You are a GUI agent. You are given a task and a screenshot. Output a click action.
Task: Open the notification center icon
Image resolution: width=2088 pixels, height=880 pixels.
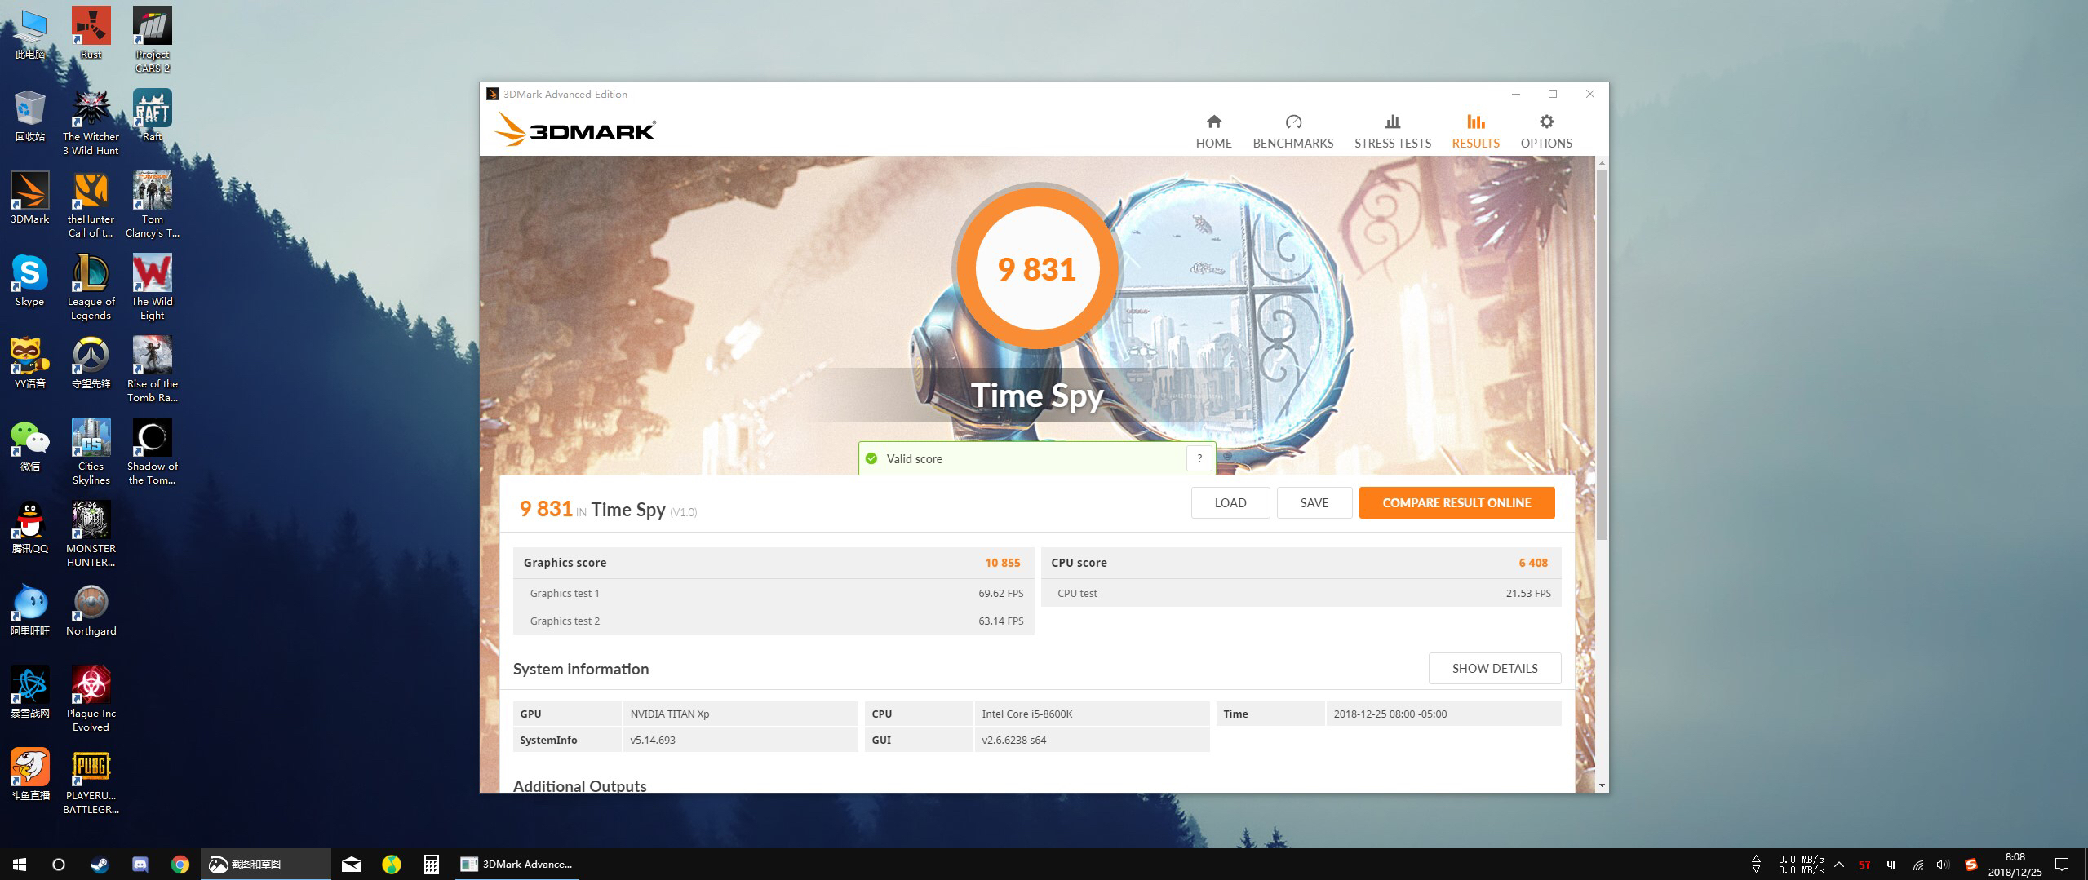2062,865
